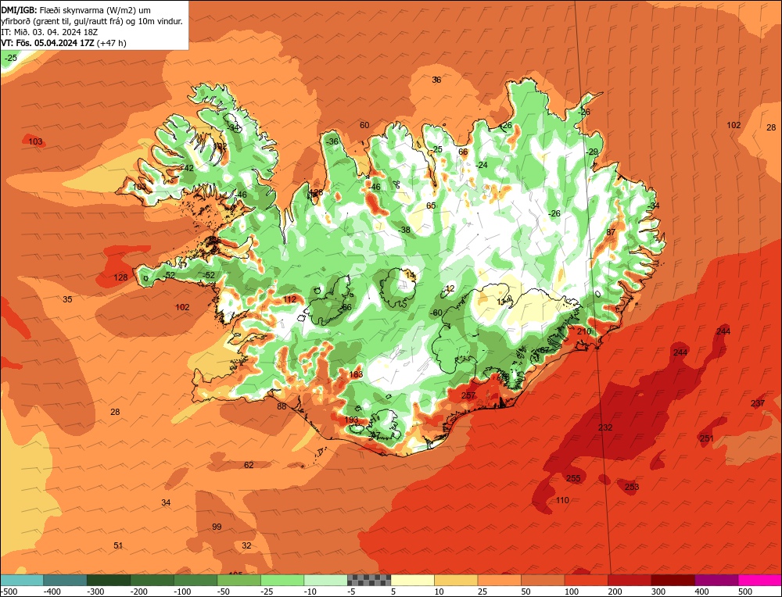782x597 pixels.
Task: Click the legend swatch between 50 and 100
Action: point(543,580)
